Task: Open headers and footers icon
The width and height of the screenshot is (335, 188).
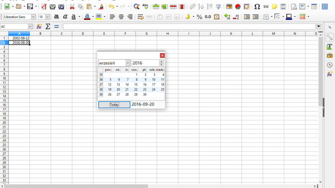Action: pyautogui.click(x=283, y=6)
